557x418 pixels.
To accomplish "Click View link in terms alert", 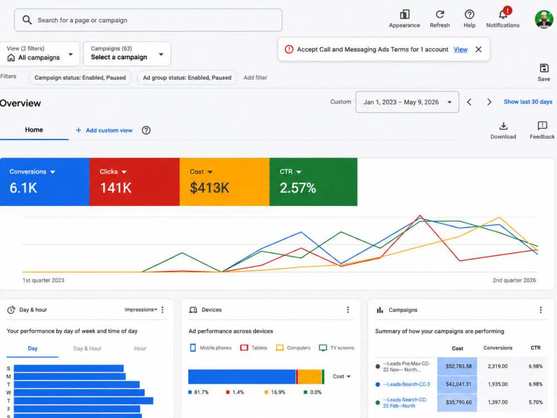I will pyautogui.click(x=461, y=50).
